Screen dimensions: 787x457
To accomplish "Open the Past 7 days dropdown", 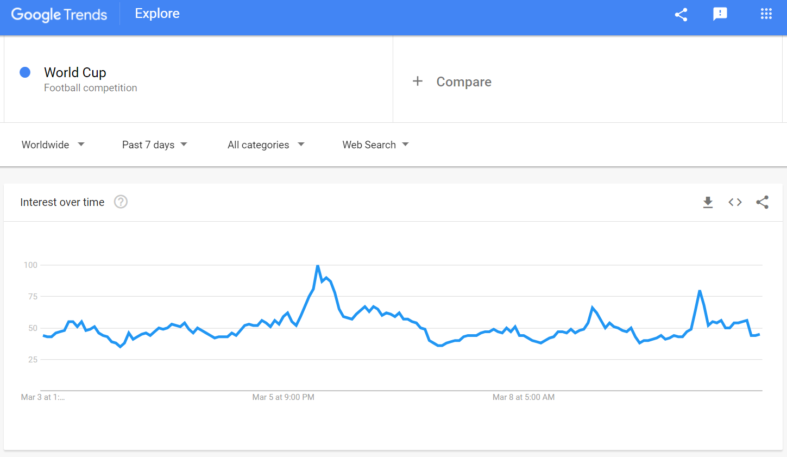I will click(x=155, y=145).
